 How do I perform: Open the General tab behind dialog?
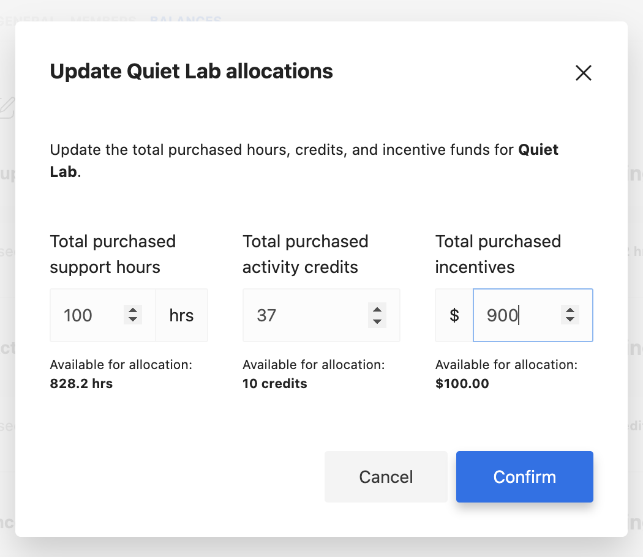[x=27, y=19]
